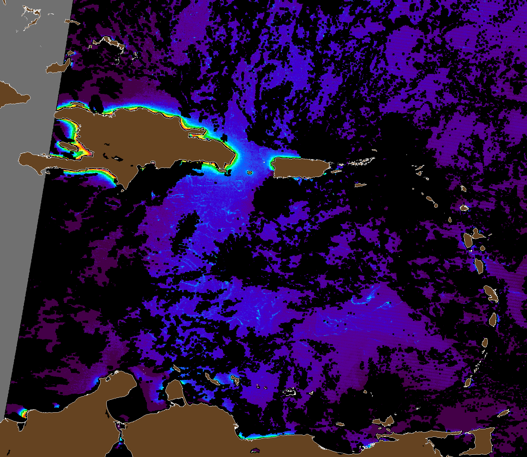Image resolution: width=527 pixels, height=457 pixels.
Task: Select Guadeloupe island in the eastern island chain
Action: coord(470,239)
